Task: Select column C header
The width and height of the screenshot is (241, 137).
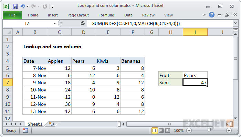Action: 59,32
